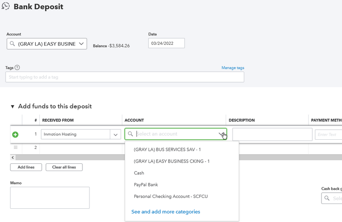The image size is (342, 222).
Task: Click the Manage tags link
Action: click(233, 68)
